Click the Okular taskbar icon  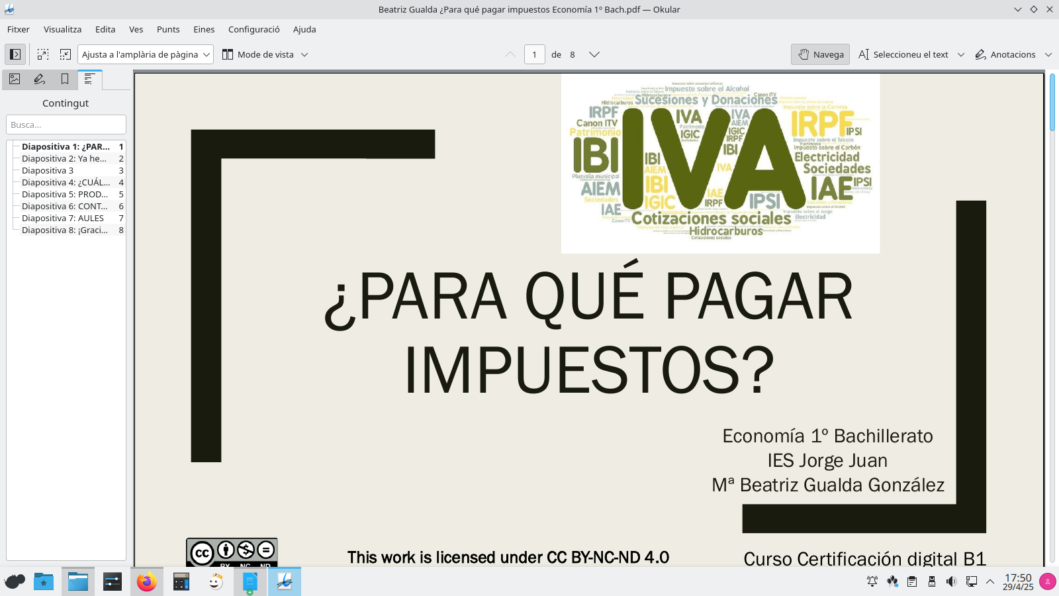(285, 581)
